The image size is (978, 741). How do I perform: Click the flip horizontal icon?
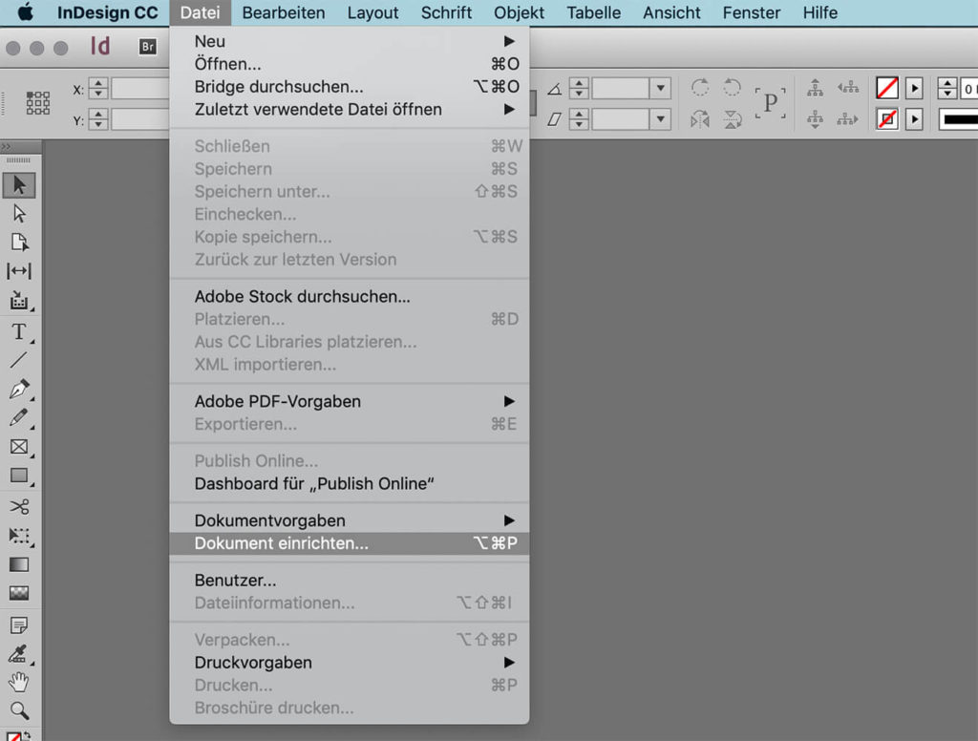(700, 118)
